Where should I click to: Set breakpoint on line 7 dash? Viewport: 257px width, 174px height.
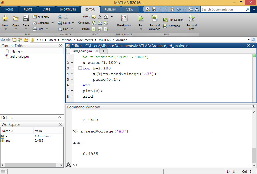click(72, 91)
